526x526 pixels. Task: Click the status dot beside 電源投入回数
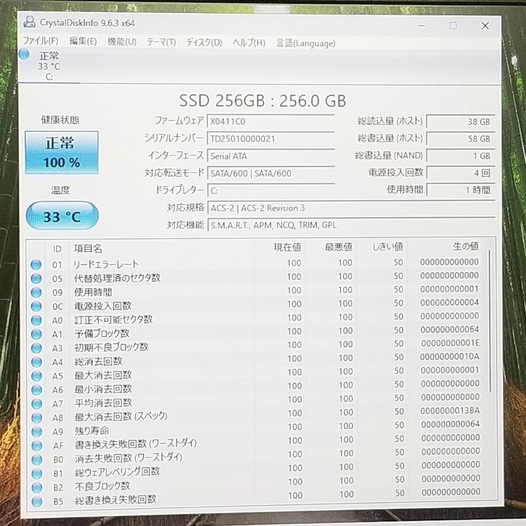pos(36,306)
